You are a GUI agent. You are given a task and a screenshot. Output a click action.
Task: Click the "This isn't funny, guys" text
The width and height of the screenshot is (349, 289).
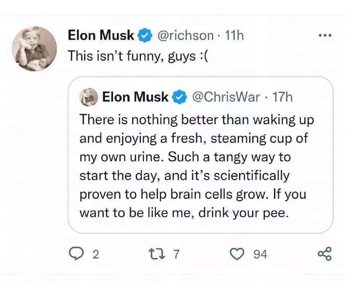tap(138, 56)
